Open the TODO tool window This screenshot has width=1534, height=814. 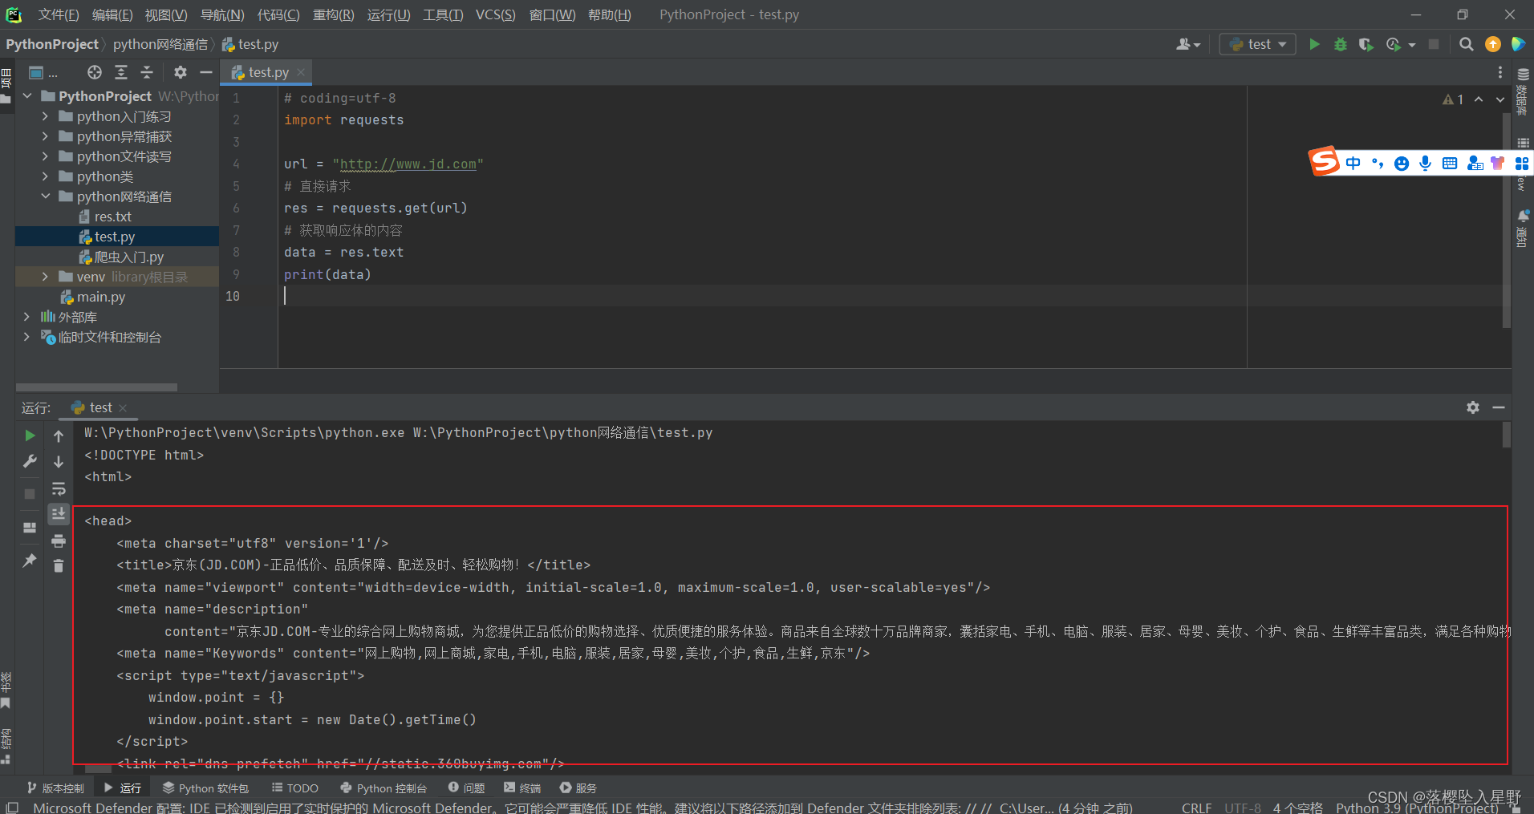click(295, 788)
